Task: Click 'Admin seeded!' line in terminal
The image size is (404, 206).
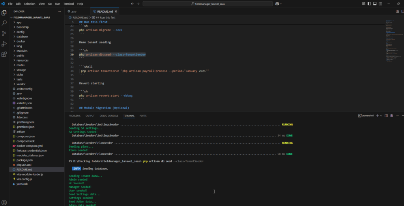Action: tap(79, 180)
